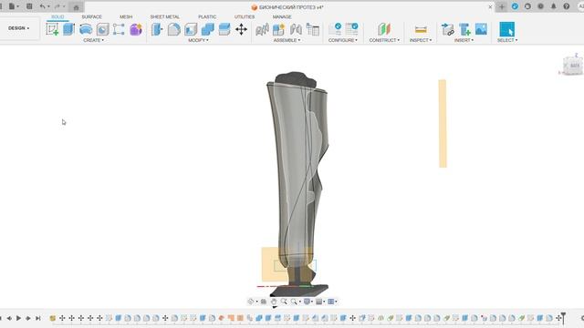Step timeline forward one feature

tap(28, 318)
